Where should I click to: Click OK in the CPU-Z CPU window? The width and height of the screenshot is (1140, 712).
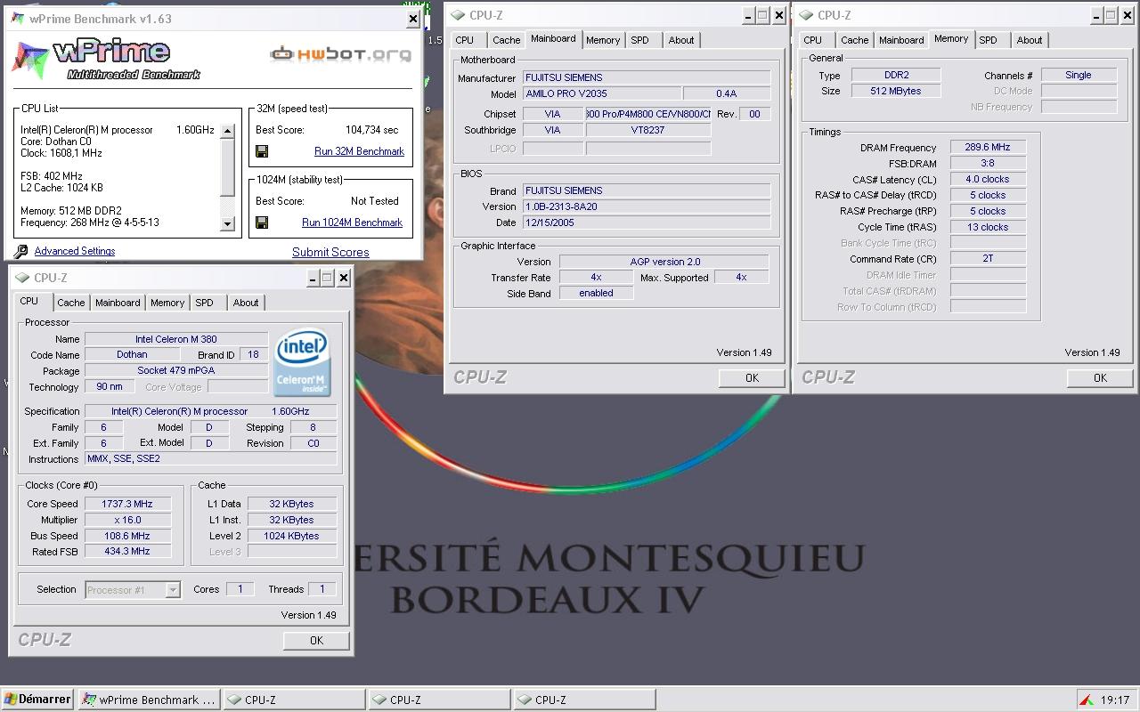click(316, 641)
